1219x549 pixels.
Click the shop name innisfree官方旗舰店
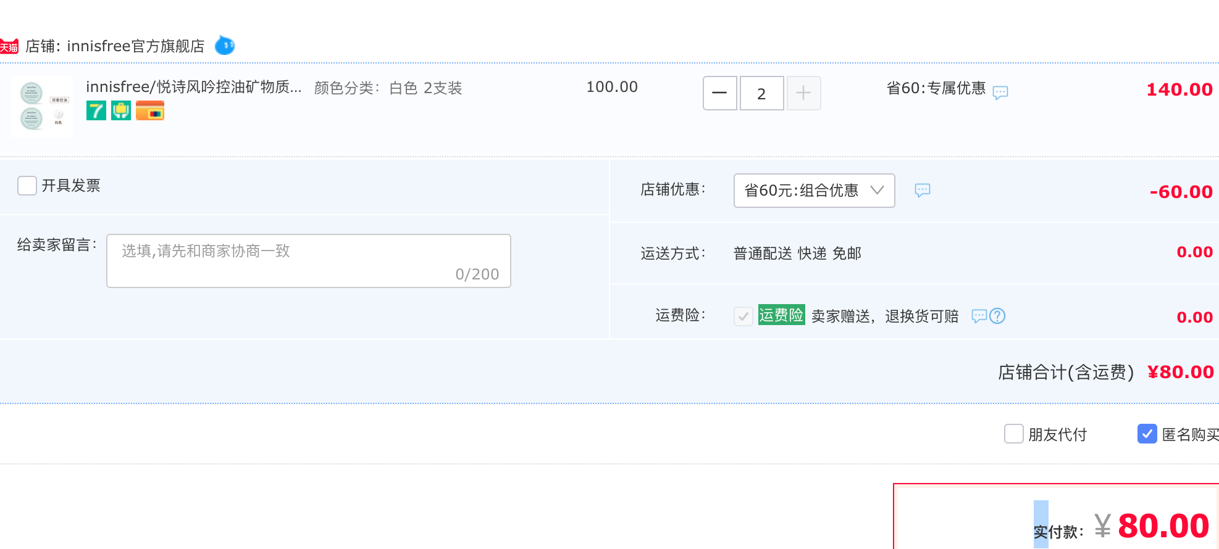click(x=136, y=46)
